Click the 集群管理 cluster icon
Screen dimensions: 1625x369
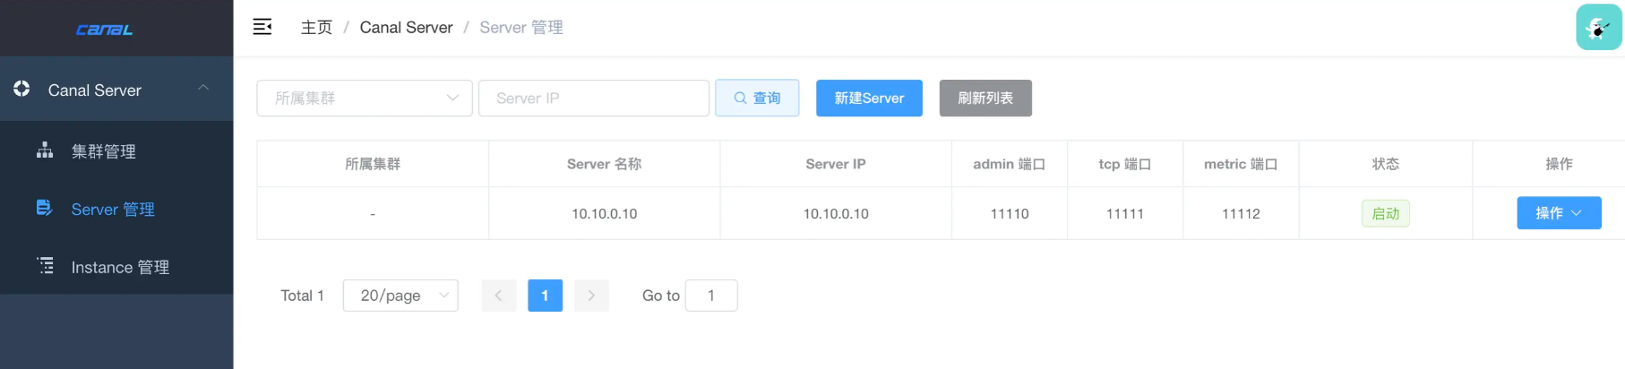[45, 150]
